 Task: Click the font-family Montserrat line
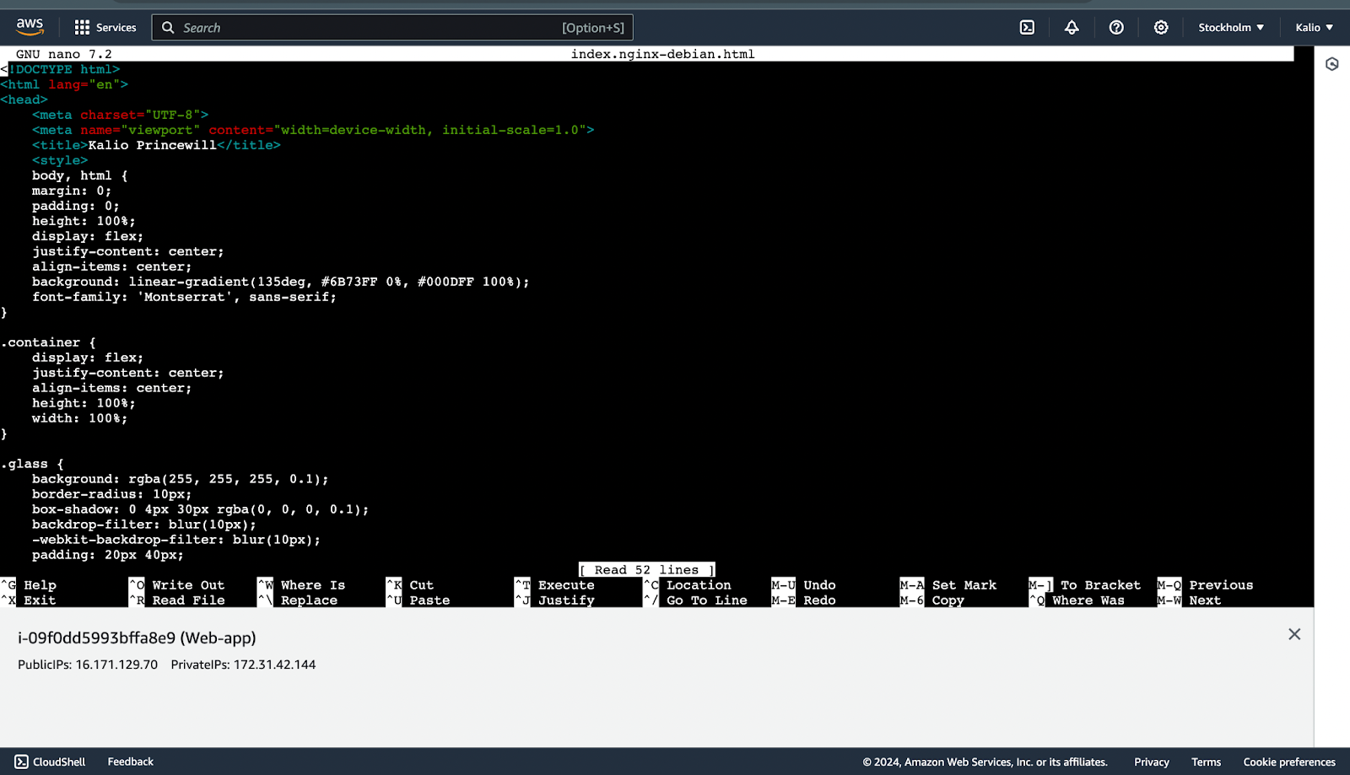(185, 297)
